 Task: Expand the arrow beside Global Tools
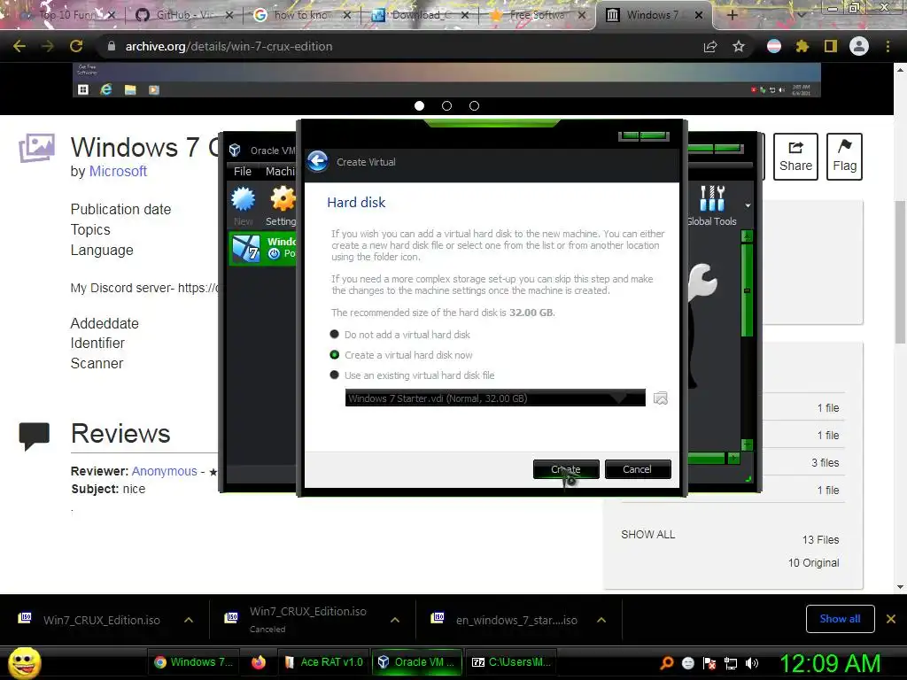pyautogui.click(x=748, y=205)
